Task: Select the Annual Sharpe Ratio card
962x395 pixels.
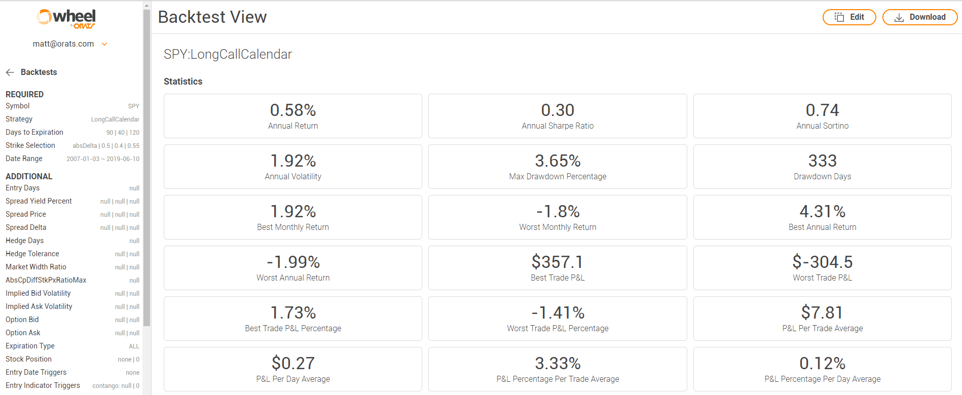Action: 558,116
